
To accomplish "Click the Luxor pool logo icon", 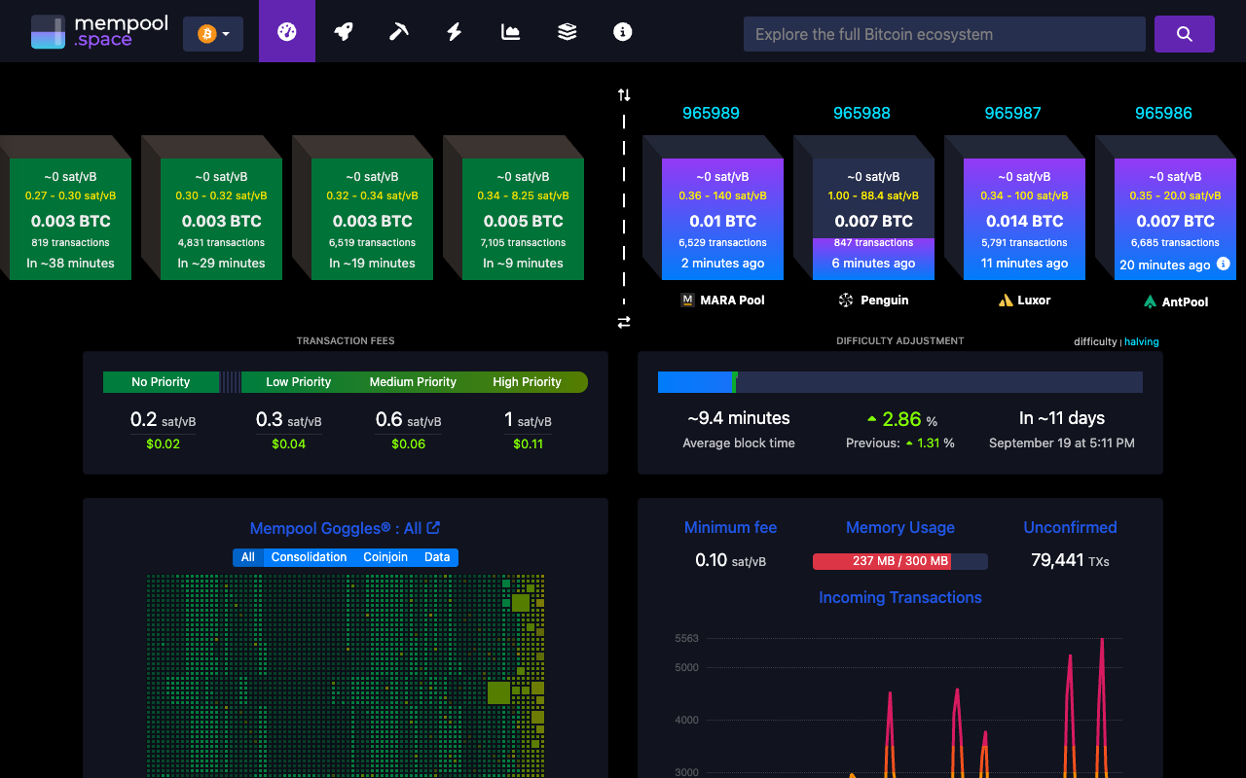I will coord(1006,301).
